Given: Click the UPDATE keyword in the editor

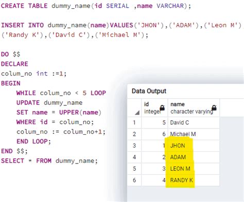Looking at the screenshot, I should point(28,103).
